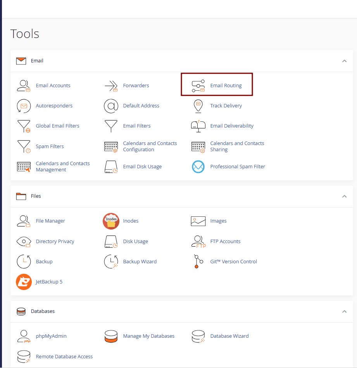Click the Email section header
Screen dimensions: 357x368
pyautogui.click(x=37, y=61)
